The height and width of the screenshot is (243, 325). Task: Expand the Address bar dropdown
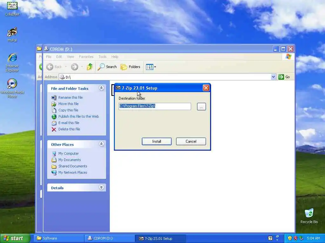tap(273, 77)
